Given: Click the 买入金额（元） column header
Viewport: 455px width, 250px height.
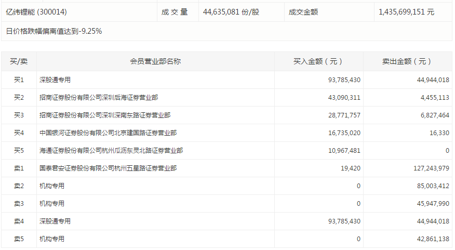Looking at the screenshot, I should (318, 61).
